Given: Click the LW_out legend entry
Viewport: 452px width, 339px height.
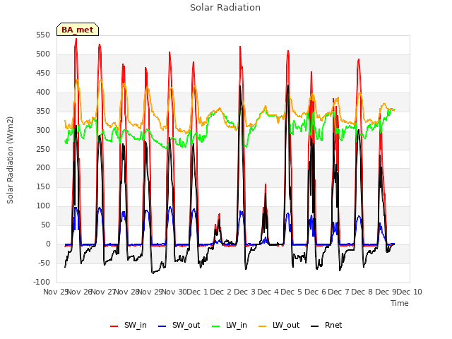Looking at the screenshot, I should point(279,325).
